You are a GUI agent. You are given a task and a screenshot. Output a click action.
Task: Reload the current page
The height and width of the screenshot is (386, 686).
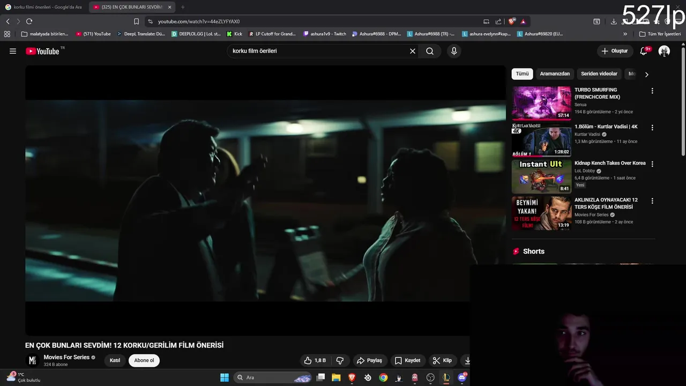click(x=29, y=21)
